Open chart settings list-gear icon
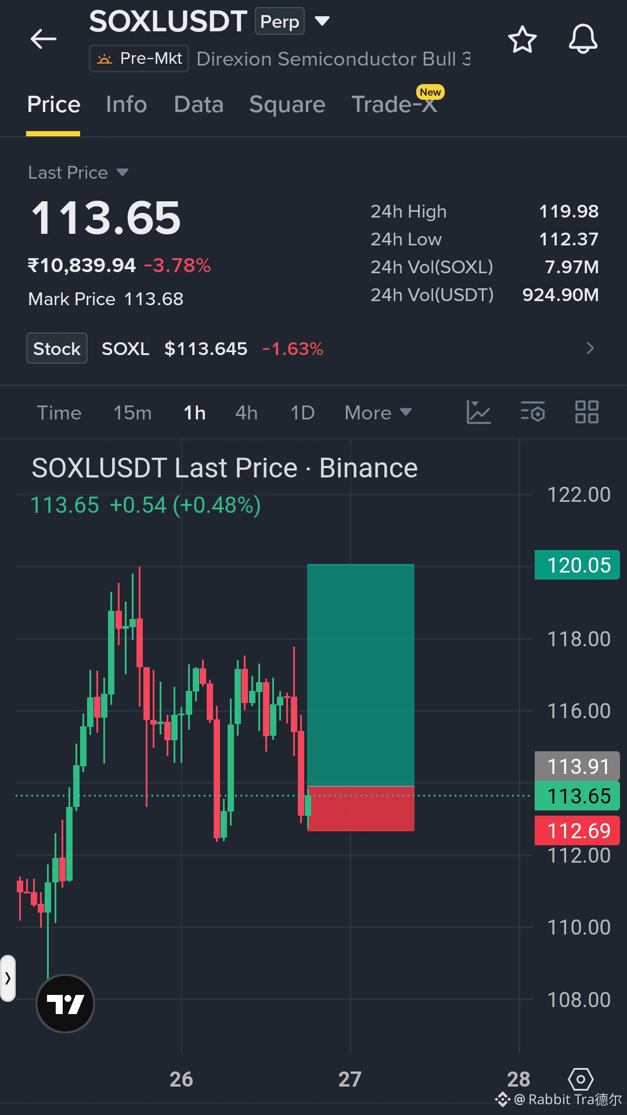The height and width of the screenshot is (1115, 627). tap(532, 412)
